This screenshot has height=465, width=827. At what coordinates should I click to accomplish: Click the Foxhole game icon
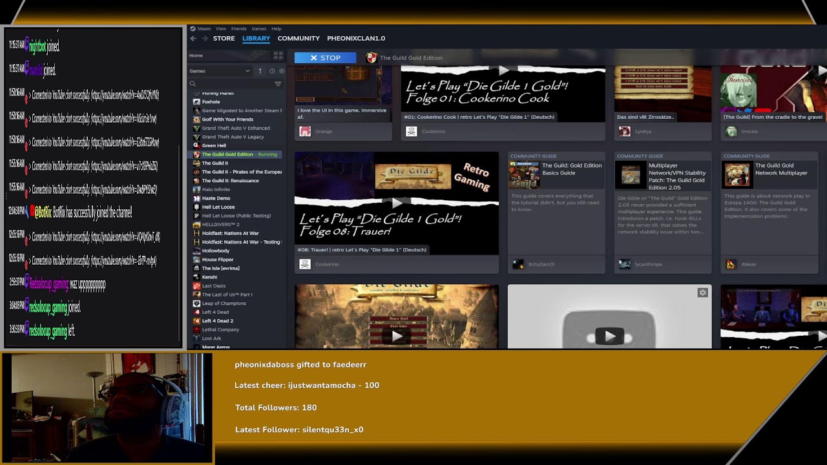tap(196, 102)
